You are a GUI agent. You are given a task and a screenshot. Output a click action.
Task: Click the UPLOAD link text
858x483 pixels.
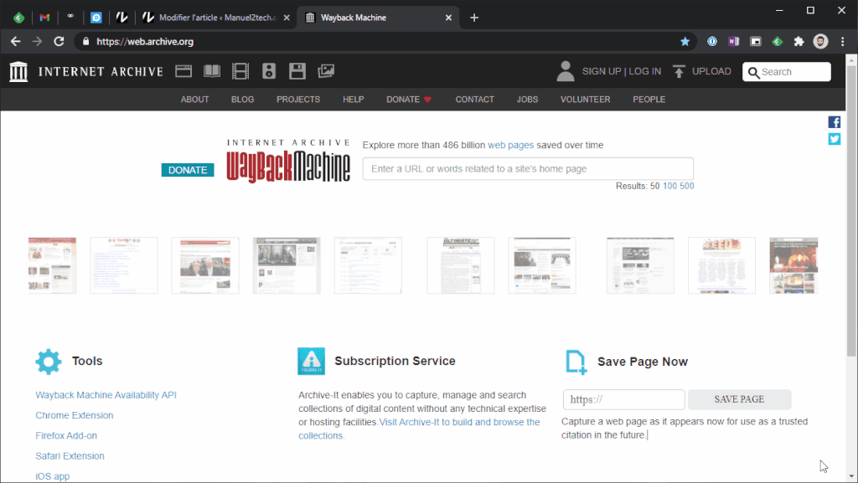pyautogui.click(x=711, y=72)
